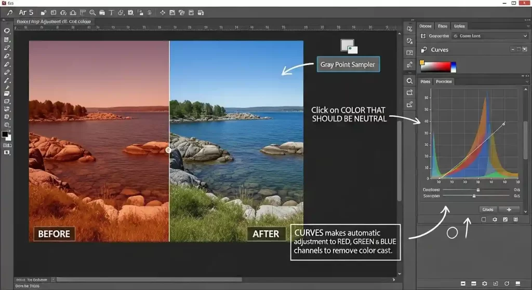Click the up arrow above the curves graph scrollbar

pyautogui.click(x=526, y=89)
